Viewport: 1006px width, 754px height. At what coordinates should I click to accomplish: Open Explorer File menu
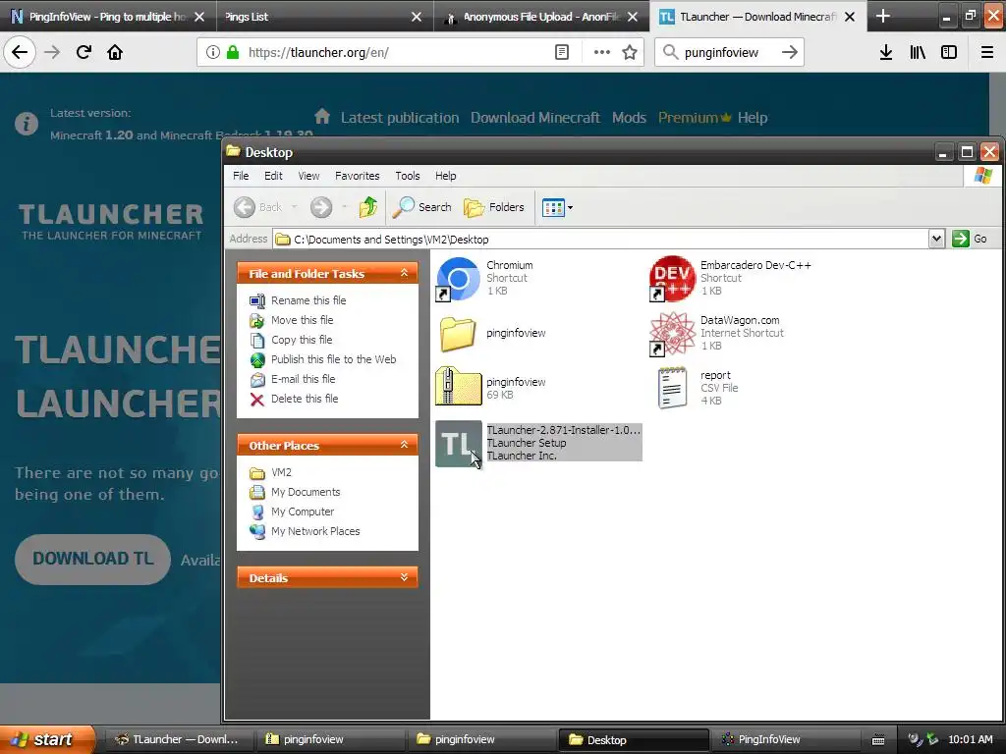pyautogui.click(x=241, y=176)
